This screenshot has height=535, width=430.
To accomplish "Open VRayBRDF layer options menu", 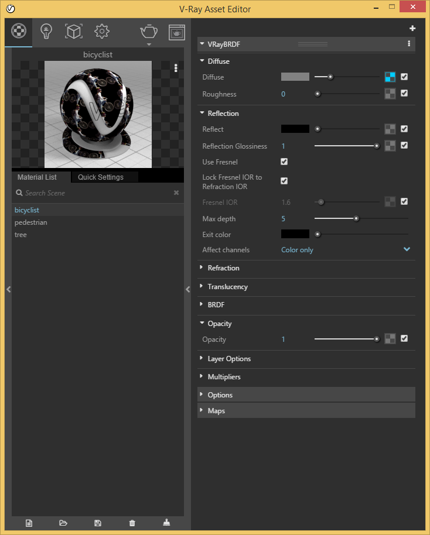I will (x=409, y=43).
